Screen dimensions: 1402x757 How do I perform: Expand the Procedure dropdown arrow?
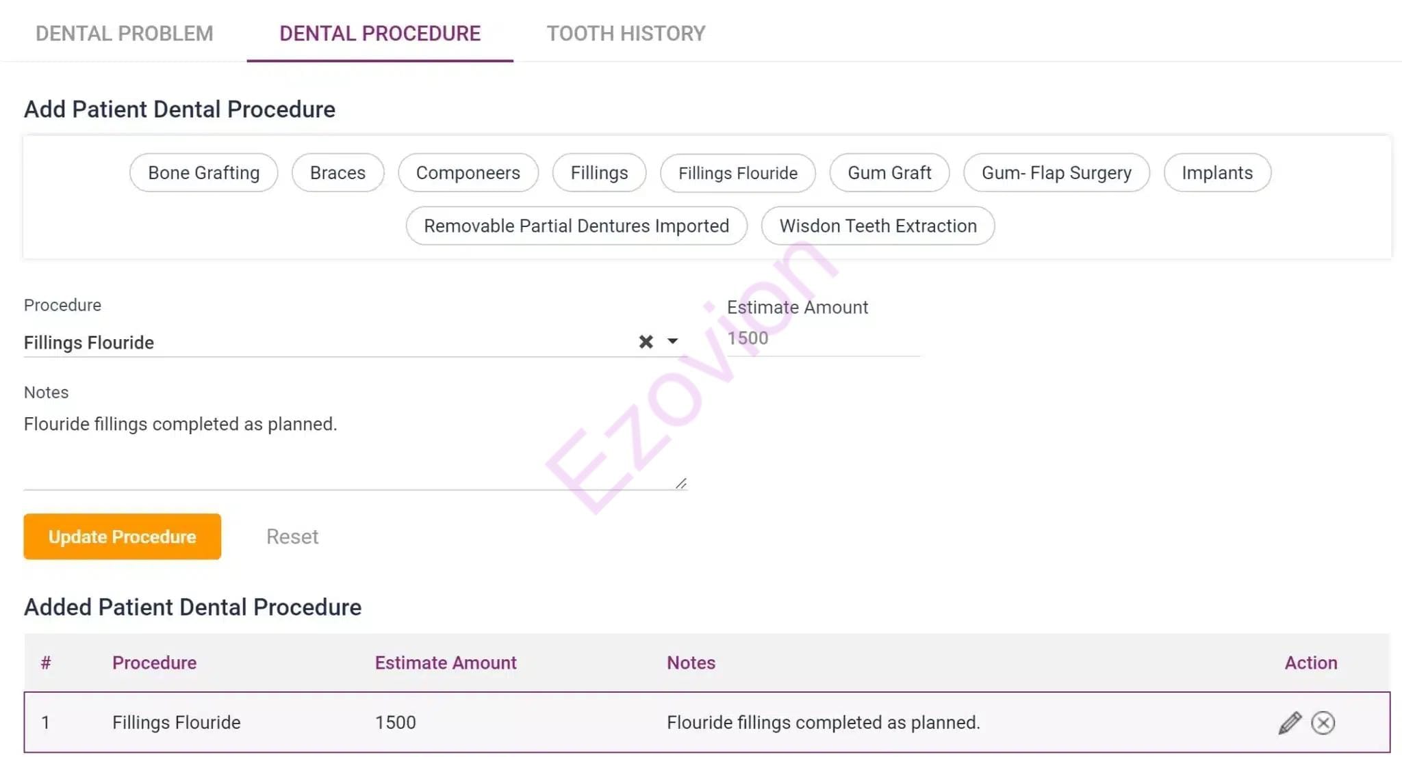point(672,342)
